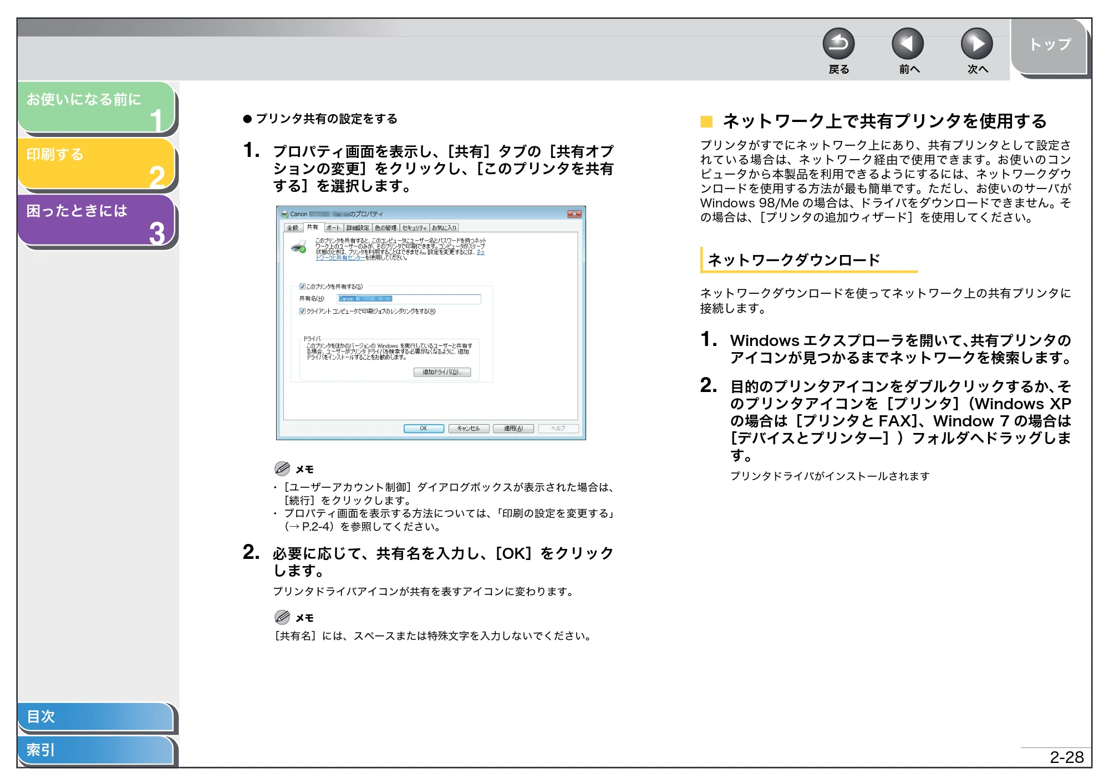This screenshot has height=784, width=1109.
Task: Select the ポート tab in properties dialog
Action: click(x=333, y=228)
